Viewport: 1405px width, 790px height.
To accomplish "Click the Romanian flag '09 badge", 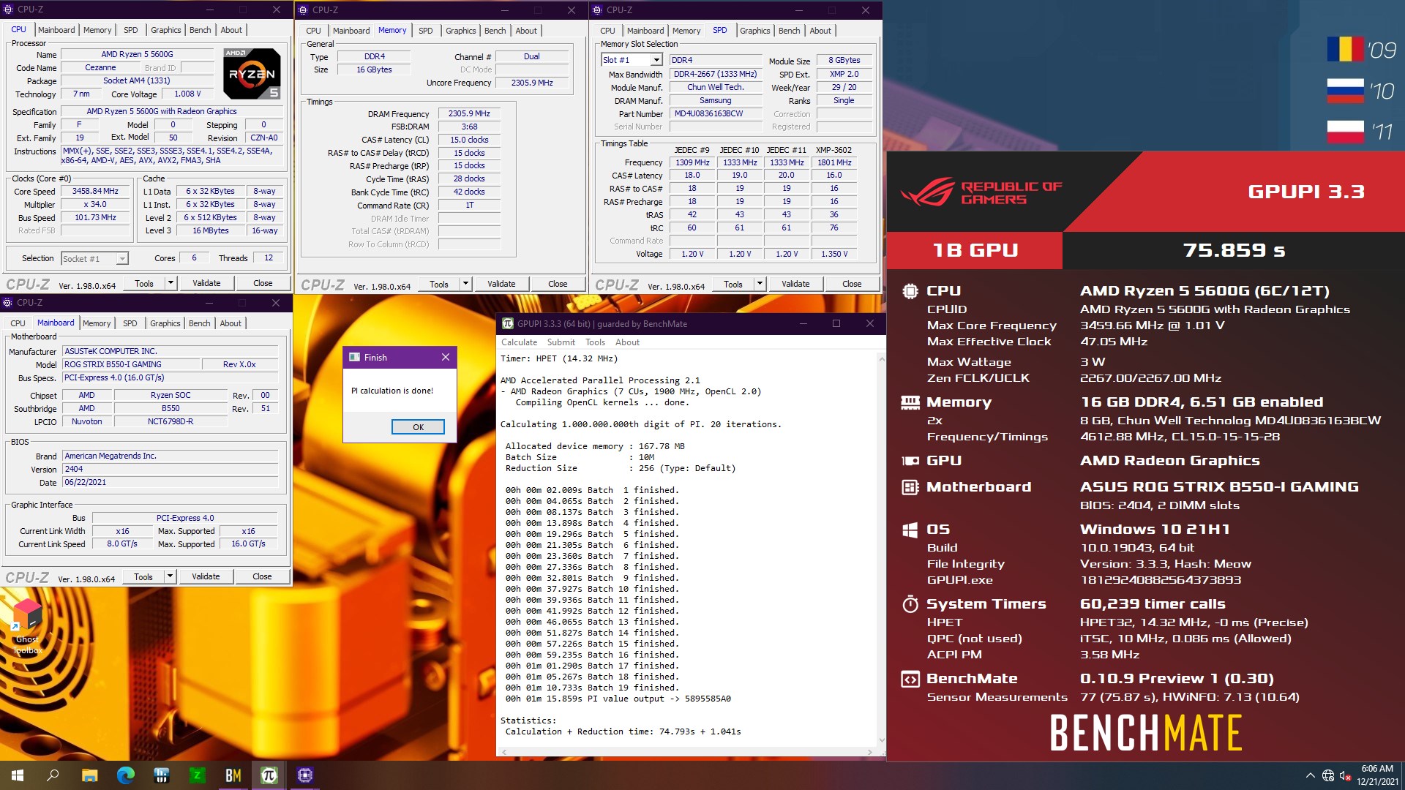I will 1362,50.
